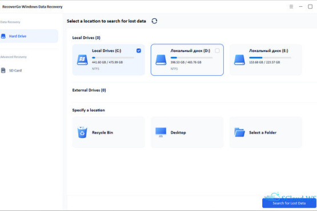
Task: Click the Advanced Recovery section label
Action: coord(13,57)
